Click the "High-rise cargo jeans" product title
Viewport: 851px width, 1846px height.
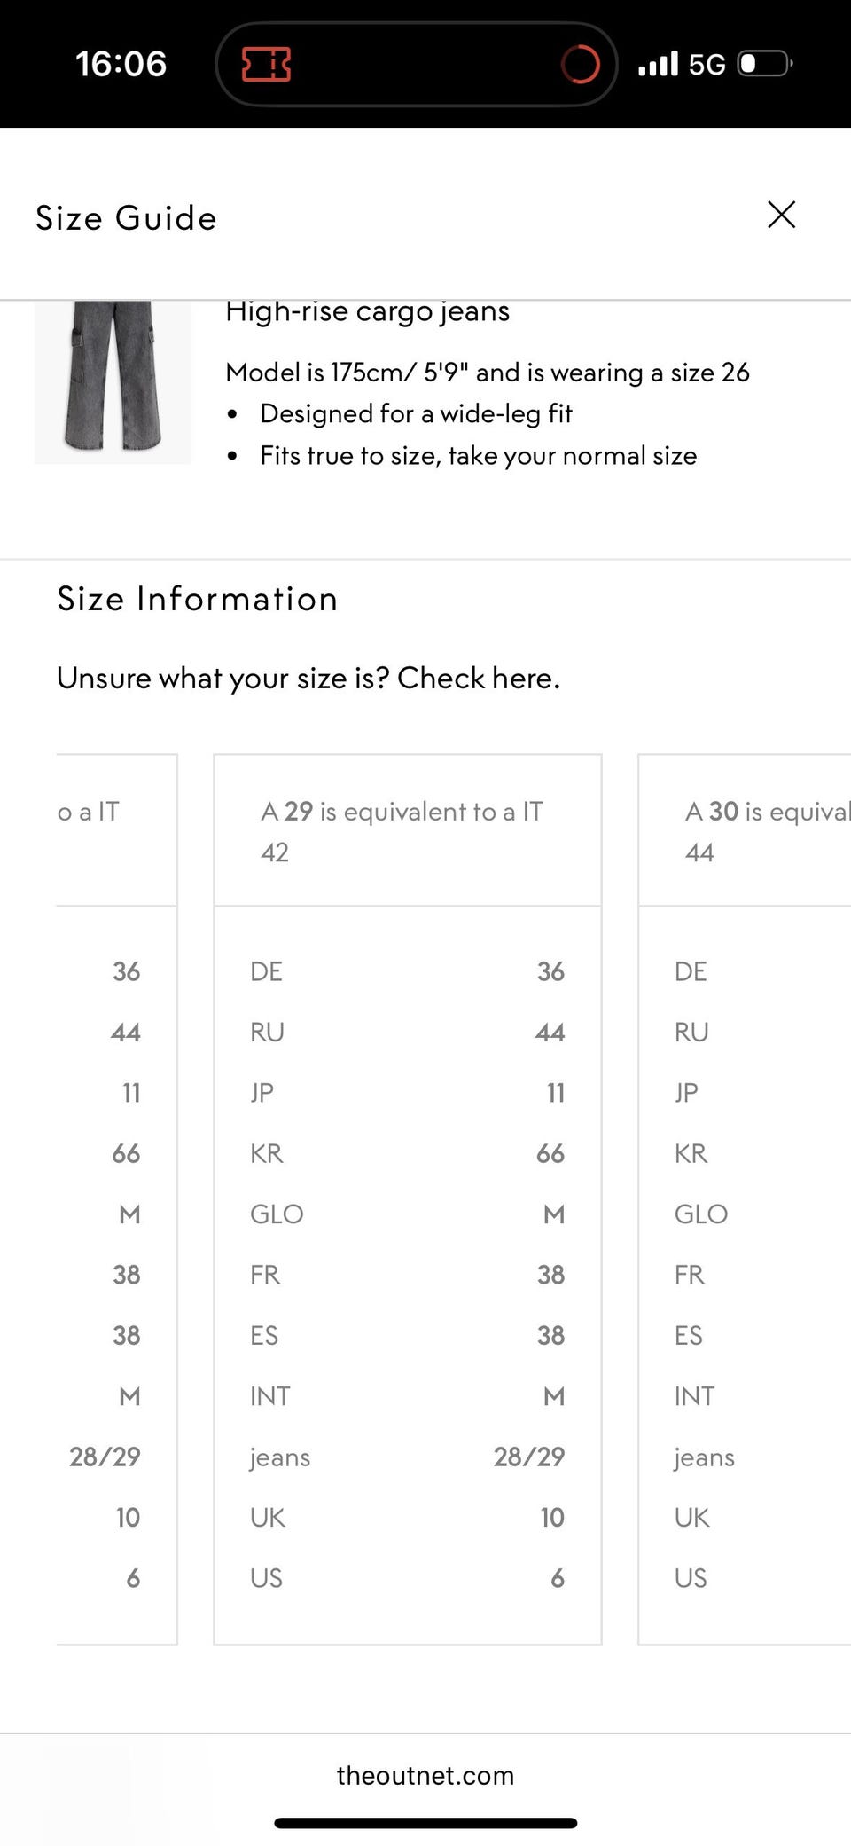pyautogui.click(x=367, y=312)
